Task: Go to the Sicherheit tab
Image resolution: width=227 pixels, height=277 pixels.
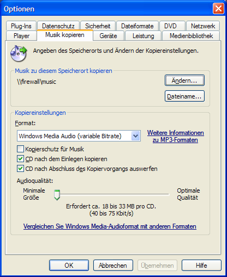Action: coord(98,26)
